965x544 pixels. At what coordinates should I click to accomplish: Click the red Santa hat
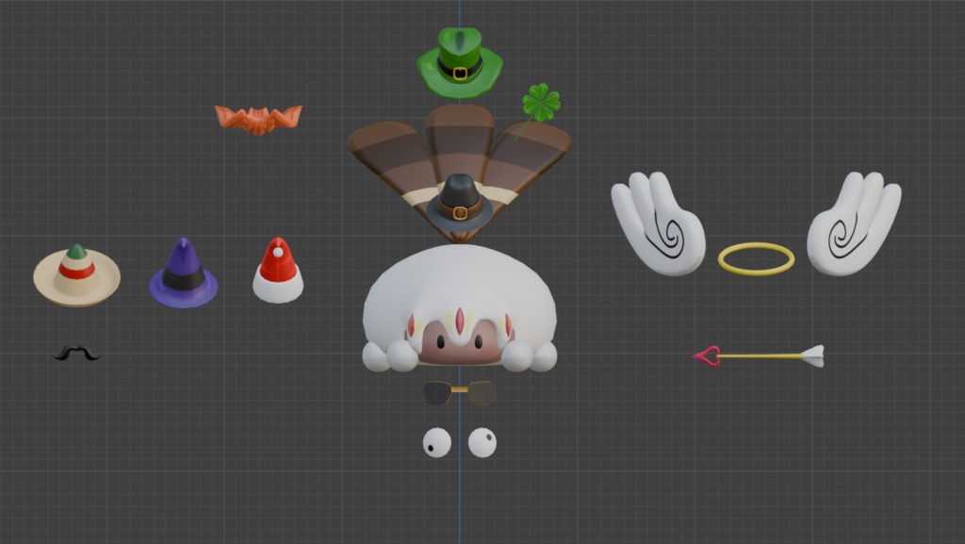point(278,271)
